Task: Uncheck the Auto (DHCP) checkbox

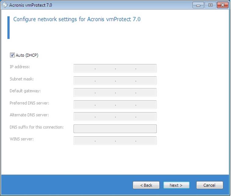Action: coord(12,55)
